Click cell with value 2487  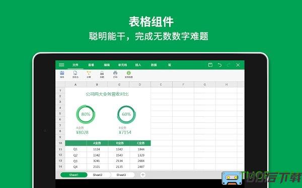point(141,167)
